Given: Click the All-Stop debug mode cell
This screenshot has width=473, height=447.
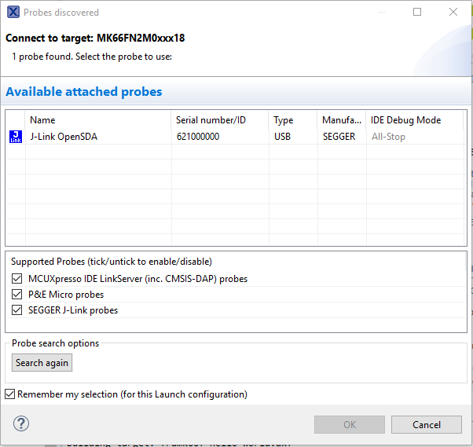Looking at the screenshot, I should click(389, 137).
